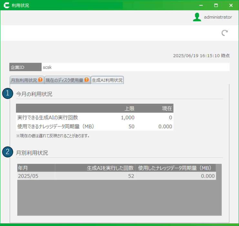
Task: Click the help icon on 現在のディスク使用量 tab
Action: pyautogui.click(x=87, y=80)
